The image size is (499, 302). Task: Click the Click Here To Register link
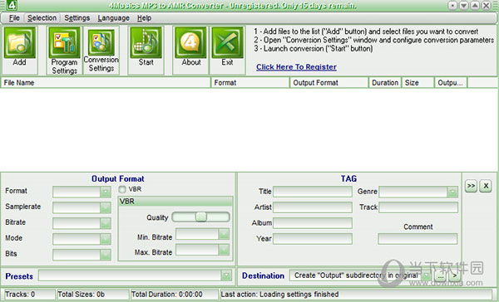click(x=296, y=67)
